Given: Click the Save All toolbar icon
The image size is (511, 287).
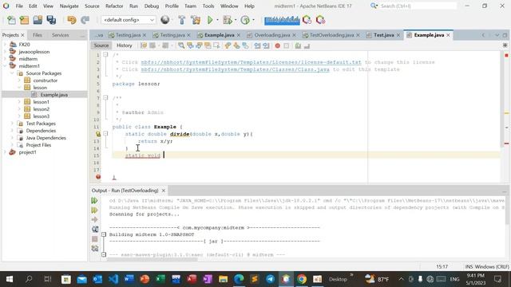Looking at the screenshot, I should point(51,20).
